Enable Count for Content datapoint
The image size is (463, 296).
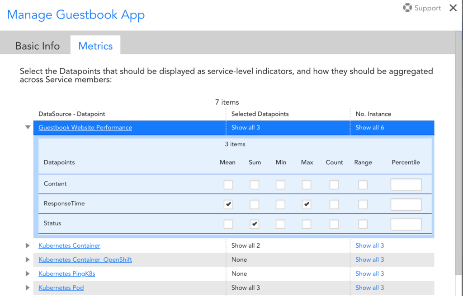[334, 185]
